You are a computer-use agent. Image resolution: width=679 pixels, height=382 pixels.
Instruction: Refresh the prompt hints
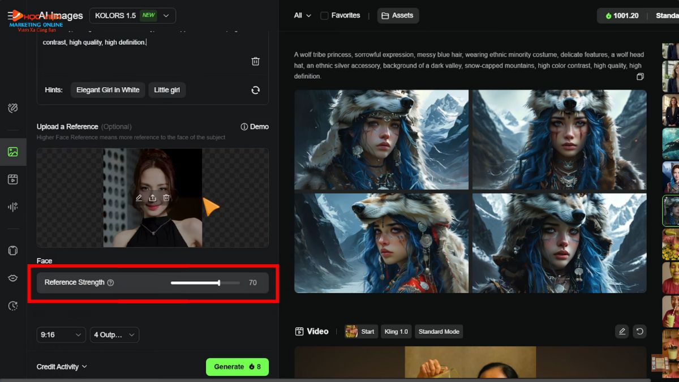click(x=255, y=90)
